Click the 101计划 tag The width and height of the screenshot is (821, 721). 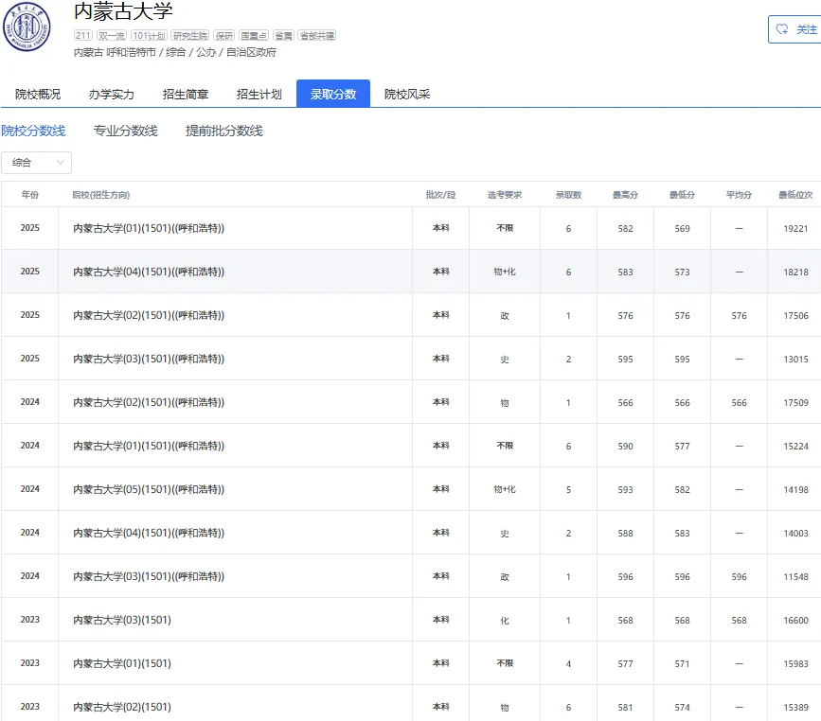click(x=149, y=36)
